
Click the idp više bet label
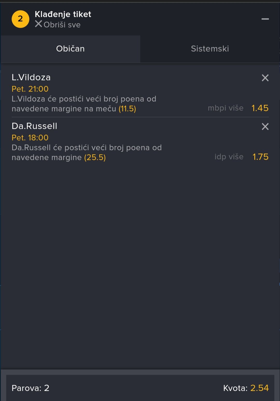[x=229, y=157]
